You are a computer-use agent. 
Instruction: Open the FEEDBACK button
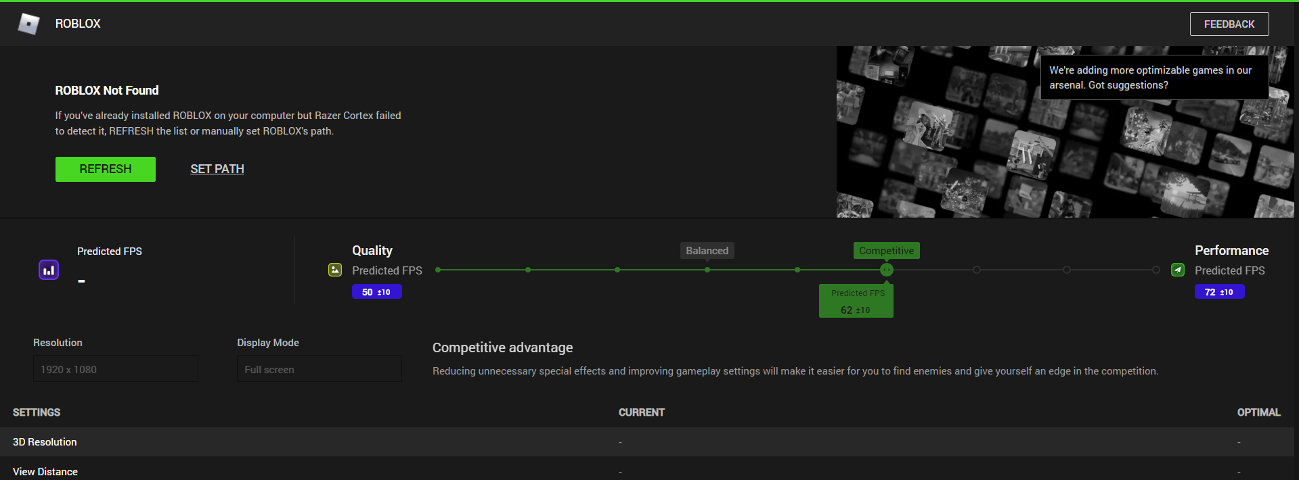pyautogui.click(x=1229, y=24)
